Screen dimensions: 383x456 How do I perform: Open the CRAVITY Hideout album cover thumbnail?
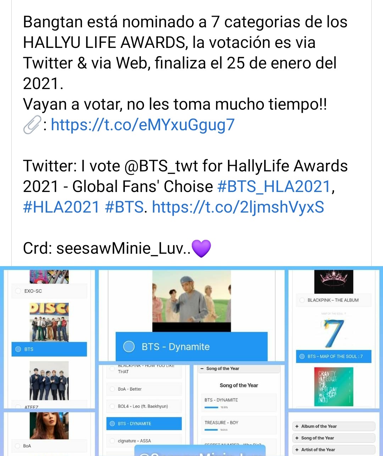[x=333, y=386]
